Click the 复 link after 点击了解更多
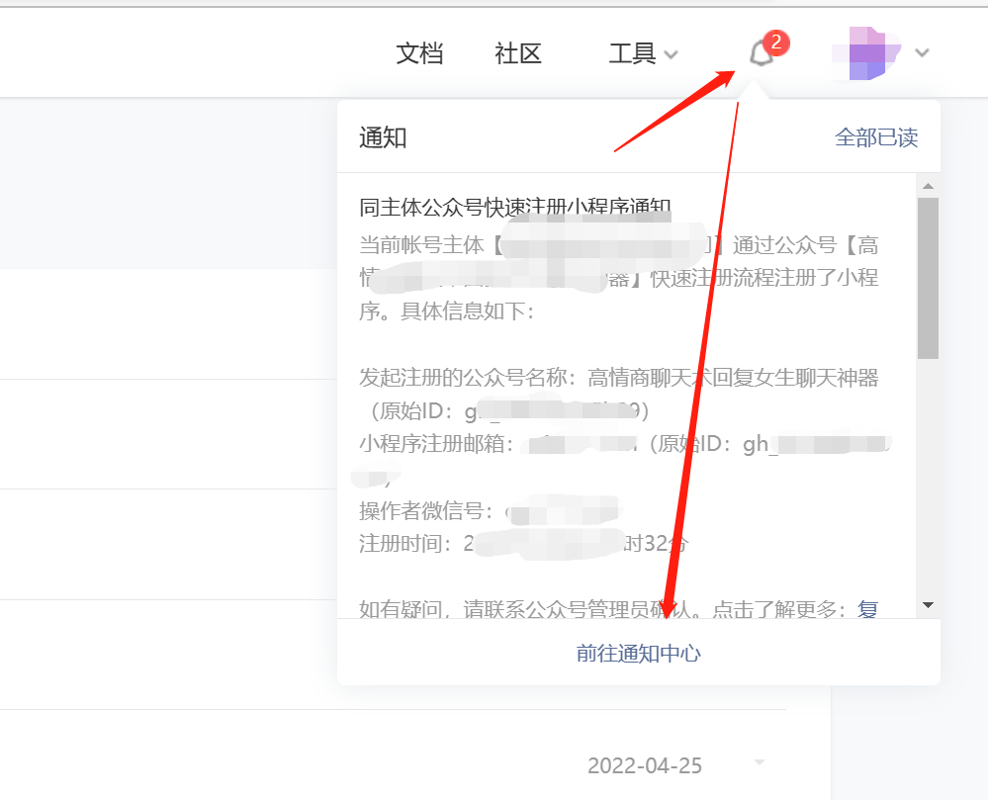The width and height of the screenshot is (988, 800). tap(867, 609)
